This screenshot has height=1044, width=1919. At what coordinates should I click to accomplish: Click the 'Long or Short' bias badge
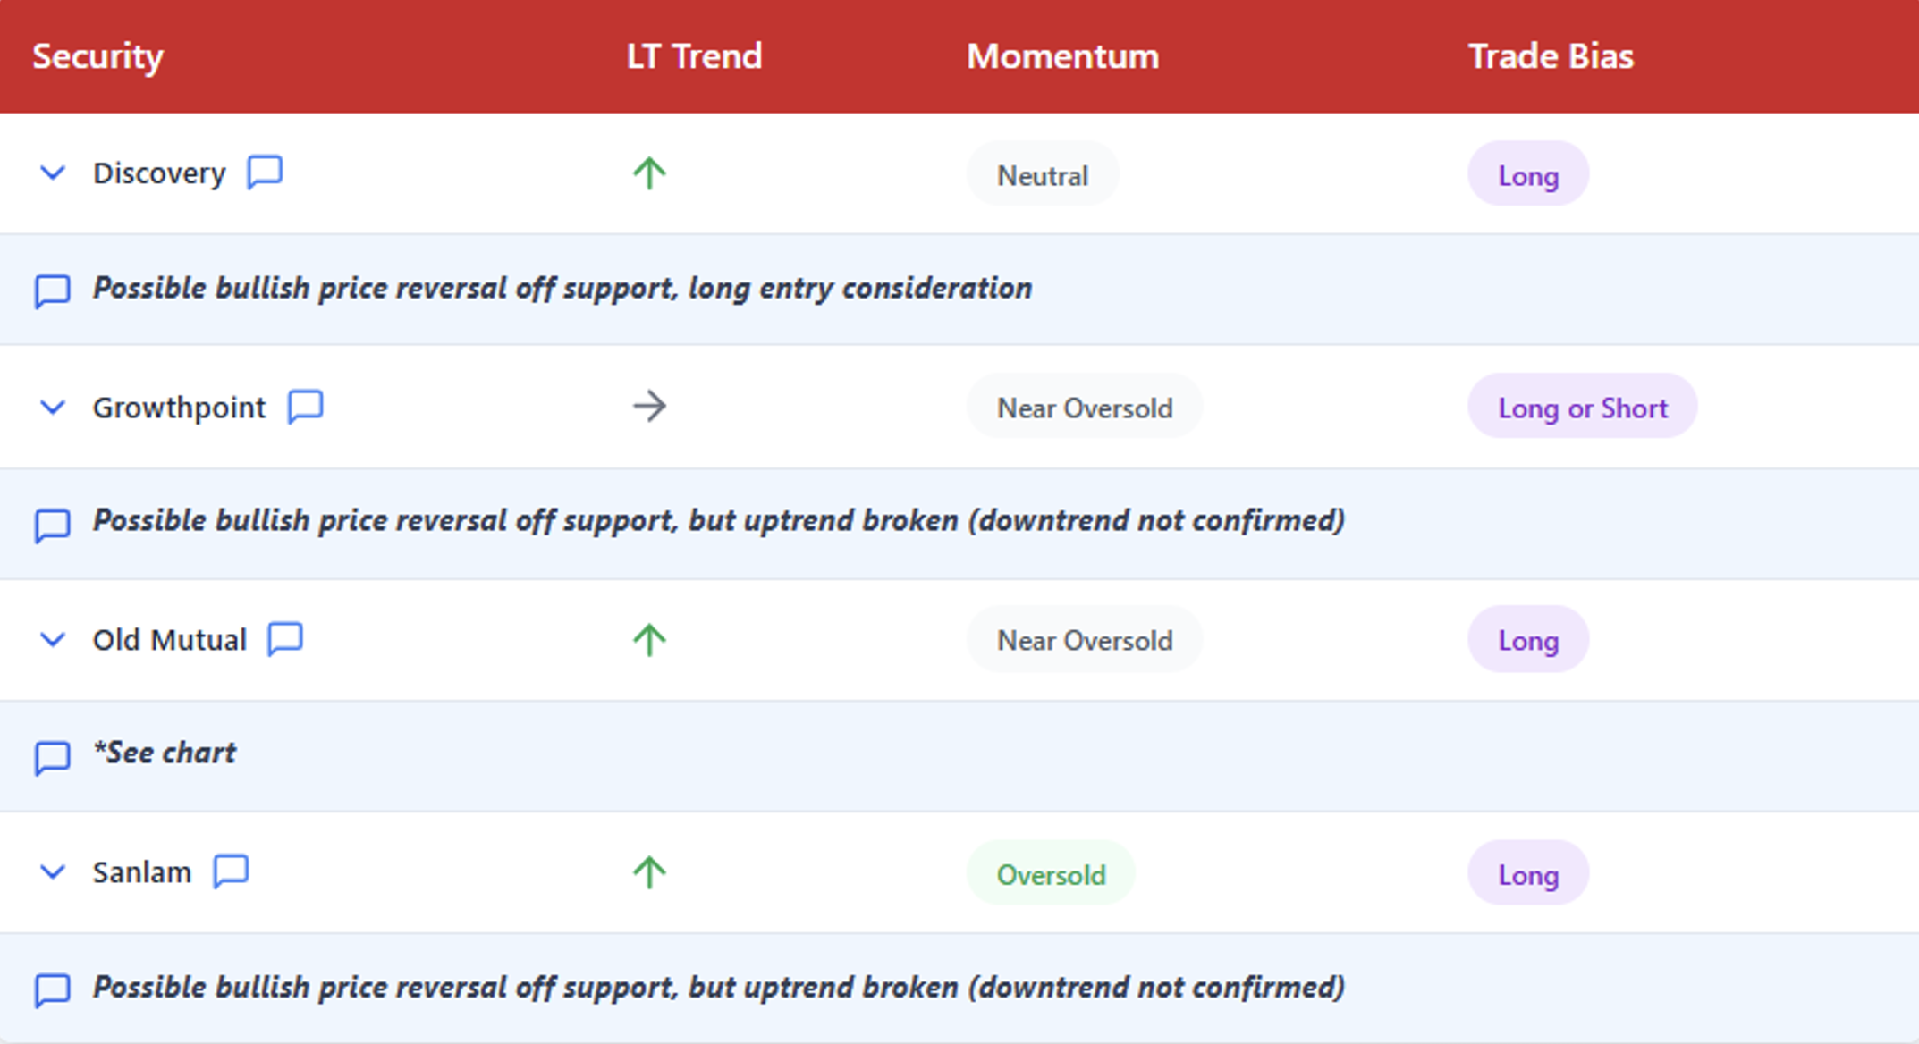coord(1582,408)
